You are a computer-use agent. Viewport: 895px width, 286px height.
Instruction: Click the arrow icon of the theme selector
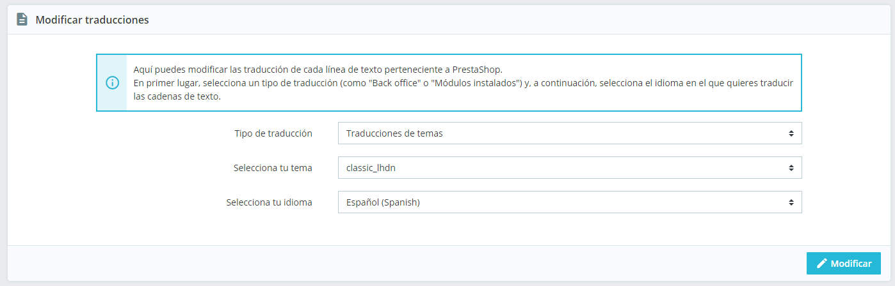(791, 168)
